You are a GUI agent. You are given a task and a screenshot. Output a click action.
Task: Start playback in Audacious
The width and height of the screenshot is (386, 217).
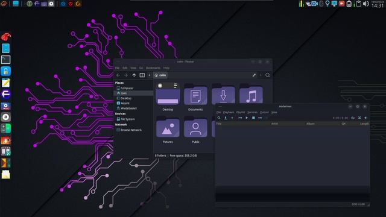coord(247,118)
